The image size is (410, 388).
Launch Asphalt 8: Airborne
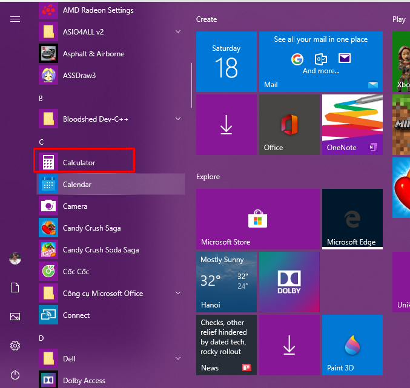[x=111, y=53]
